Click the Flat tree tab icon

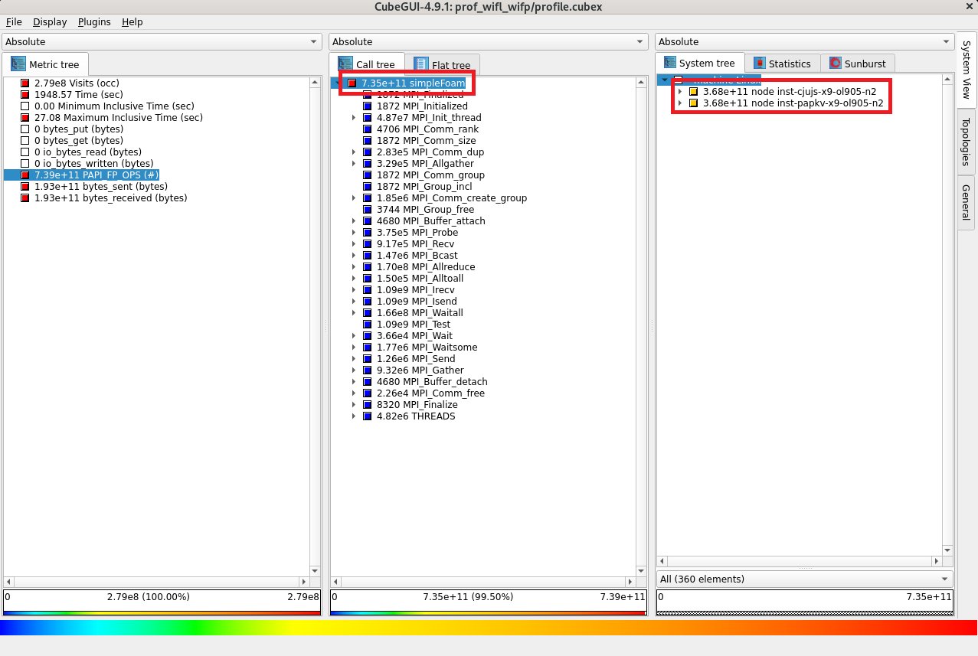tap(421, 65)
